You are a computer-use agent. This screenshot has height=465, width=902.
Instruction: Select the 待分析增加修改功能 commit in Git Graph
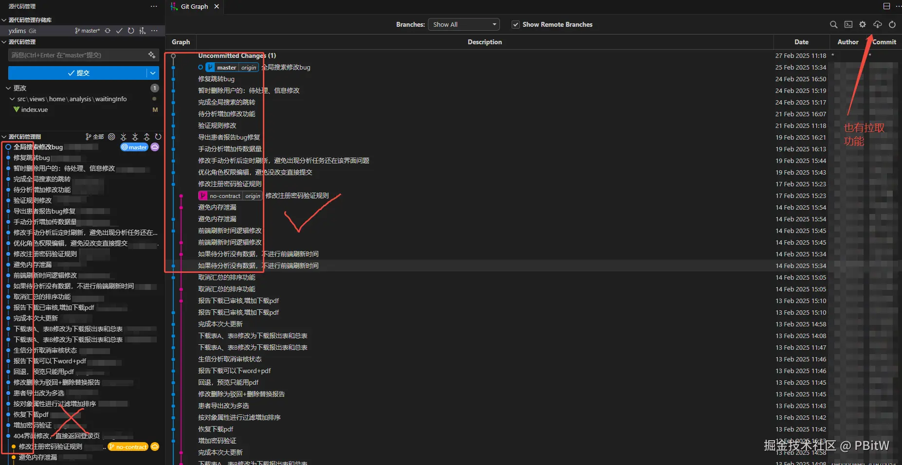tap(226, 114)
